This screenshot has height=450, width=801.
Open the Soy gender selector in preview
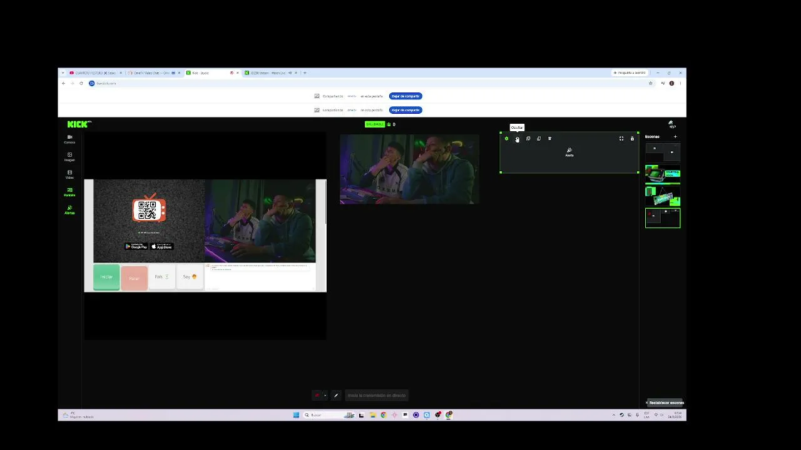(x=190, y=277)
